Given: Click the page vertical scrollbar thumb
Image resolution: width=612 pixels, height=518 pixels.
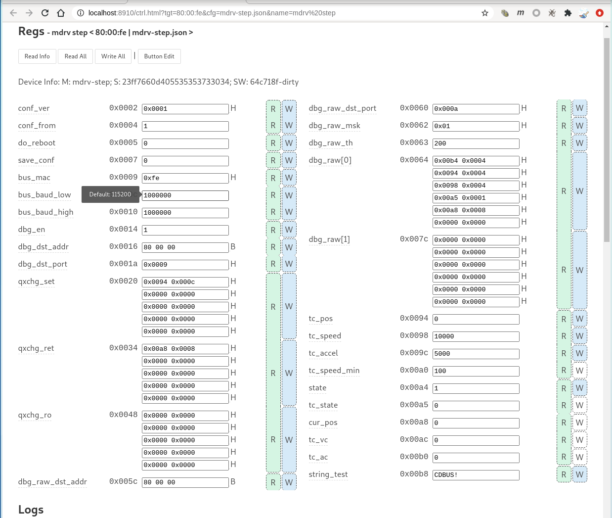Looking at the screenshot, I should coord(607,140).
